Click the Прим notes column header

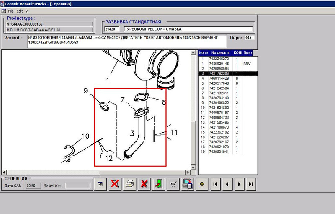(x=247, y=52)
